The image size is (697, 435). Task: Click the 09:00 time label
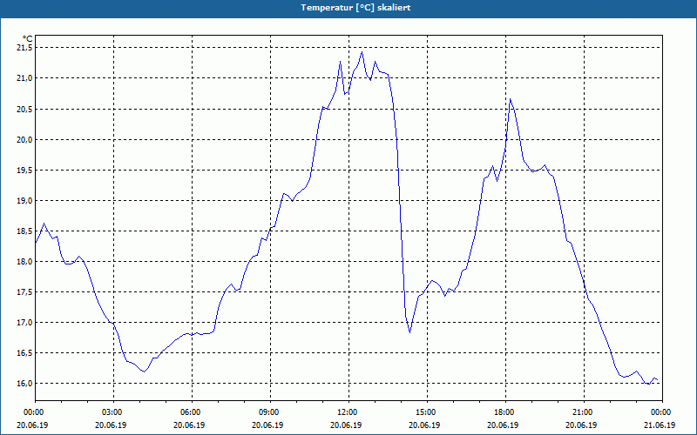click(x=270, y=412)
